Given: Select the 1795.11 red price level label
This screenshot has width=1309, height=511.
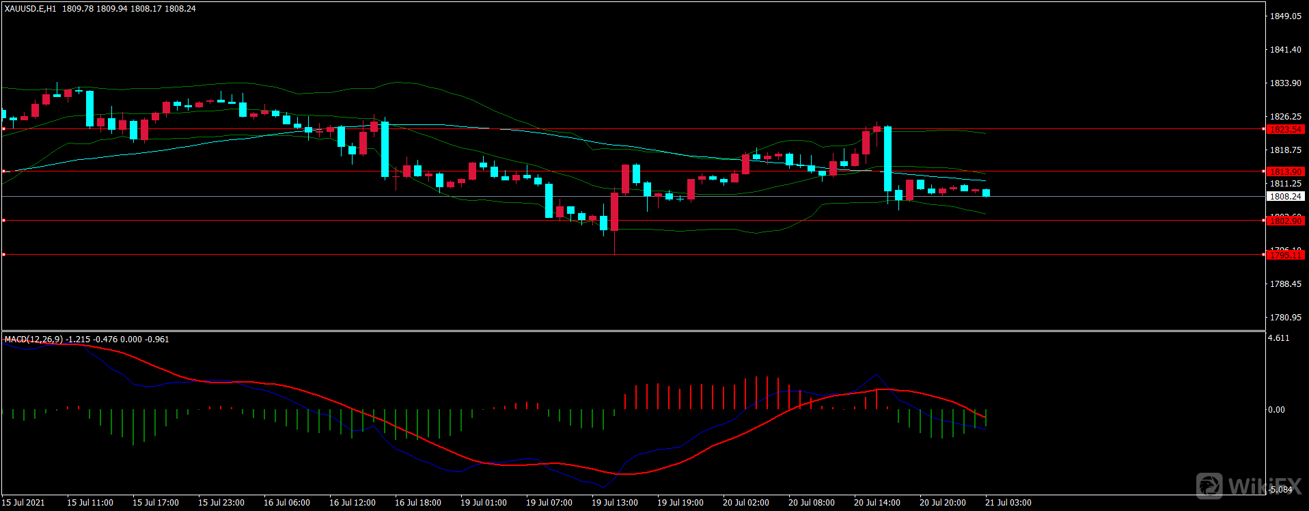Looking at the screenshot, I should click(x=1285, y=255).
